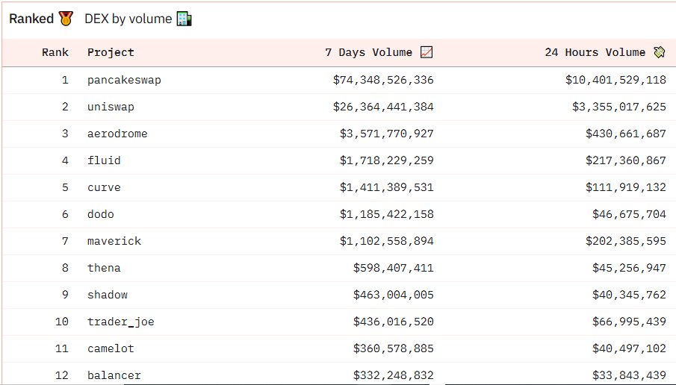676x385 pixels.
Task: Click rank number 4 in fluid row
Action: (x=65, y=160)
